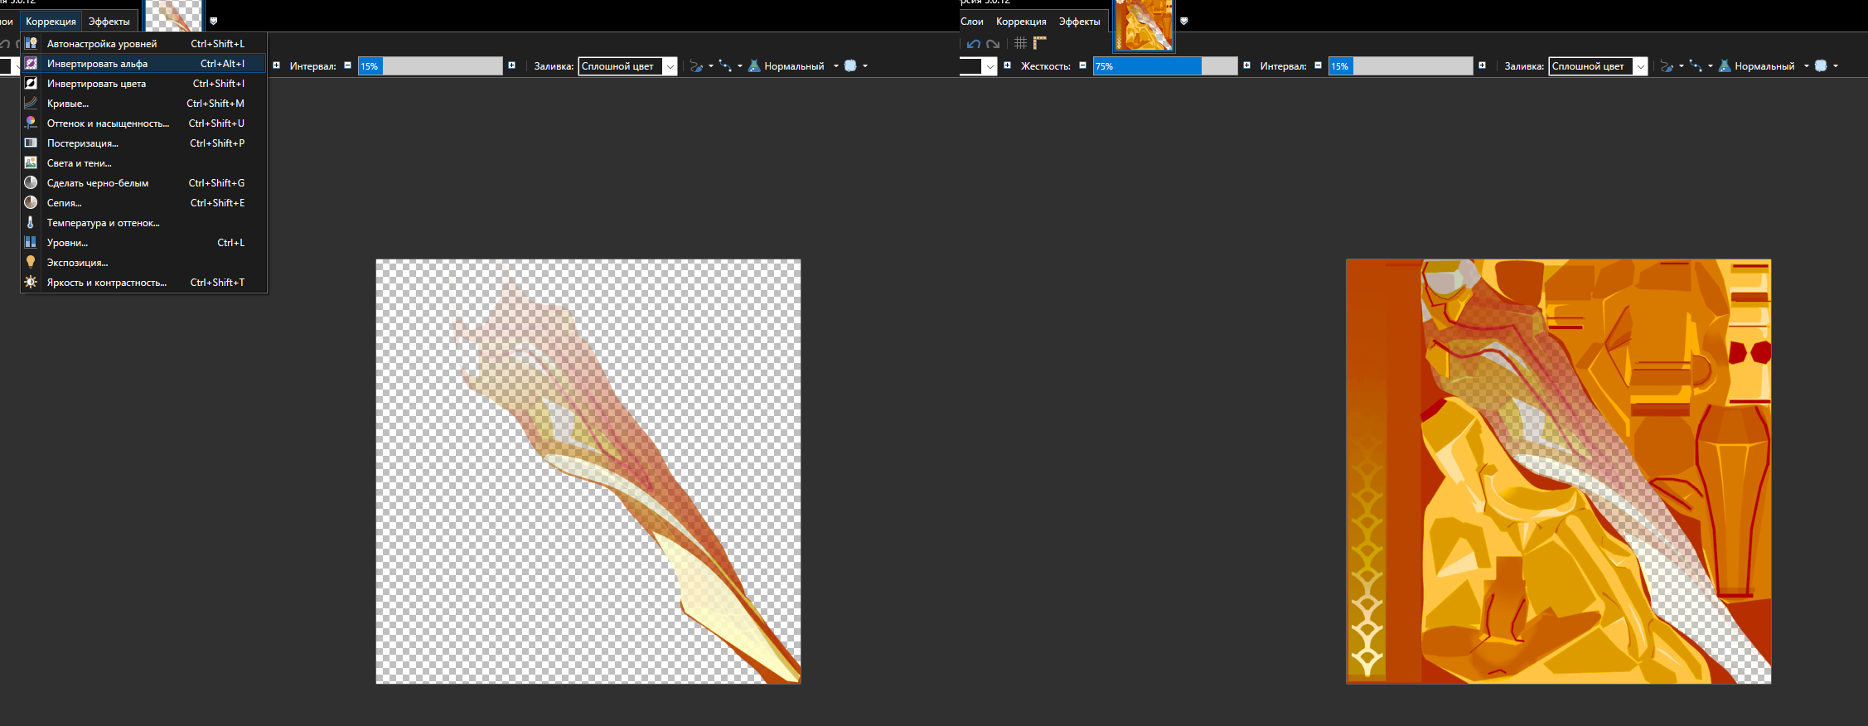Expand selection clipping arrow in left window
The height and width of the screenshot is (726, 1868).
pyautogui.click(x=739, y=66)
